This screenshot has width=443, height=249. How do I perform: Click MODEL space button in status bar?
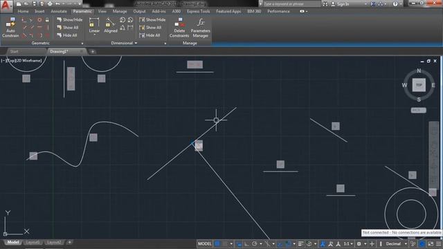pyautogui.click(x=205, y=244)
